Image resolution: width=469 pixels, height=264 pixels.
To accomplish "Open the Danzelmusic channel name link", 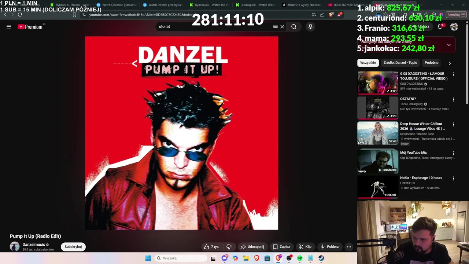I will tap(34, 245).
